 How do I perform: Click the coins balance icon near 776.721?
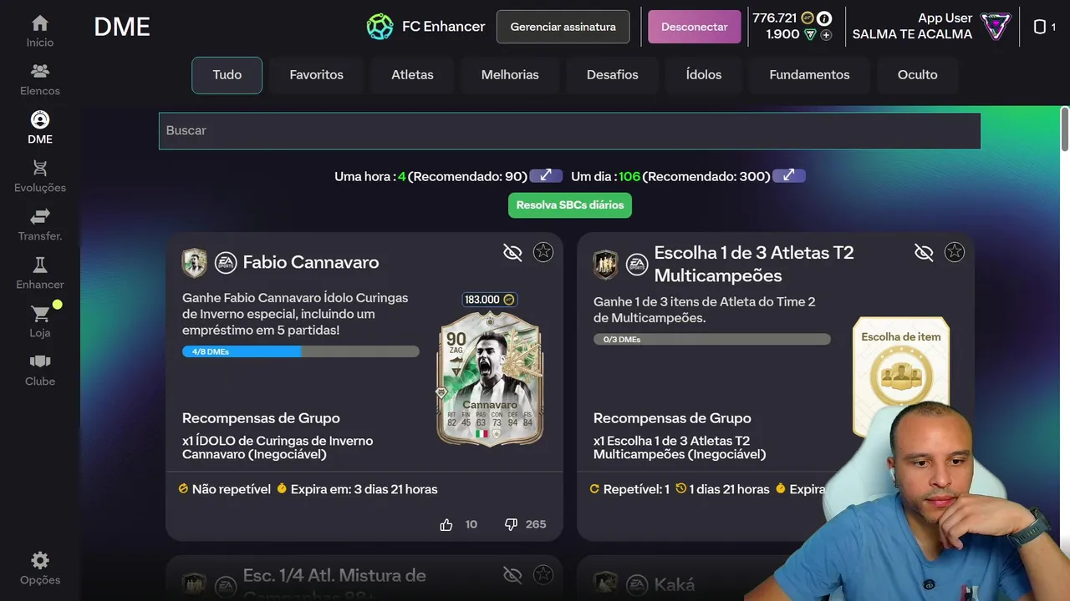[x=808, y=18]
